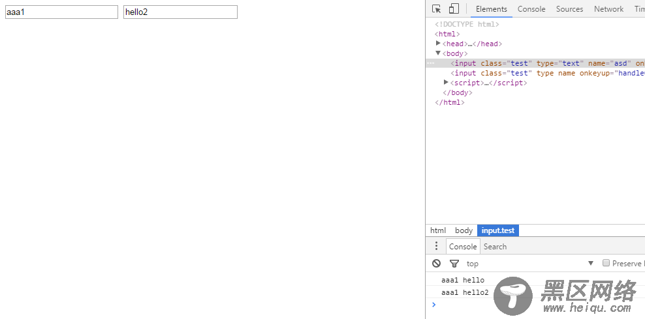Screen dimensions: 645x319
Task: Expand the head element node
Action: [438, 43]
